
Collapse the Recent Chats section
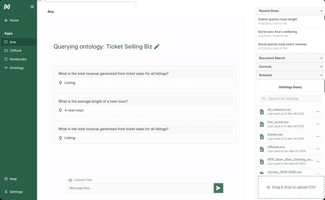(321, 11)
